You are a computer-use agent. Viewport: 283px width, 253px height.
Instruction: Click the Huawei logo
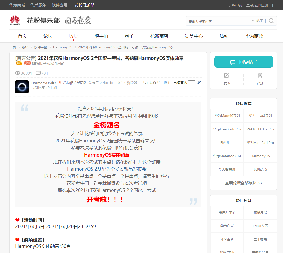(x=15, y=21)
